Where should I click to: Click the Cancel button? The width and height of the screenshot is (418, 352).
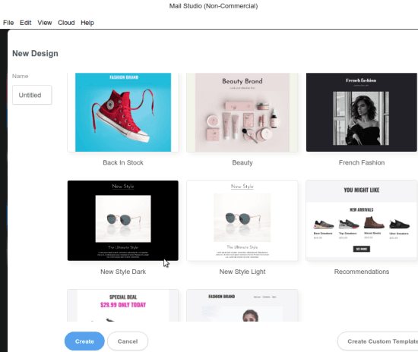coord(128,341)
